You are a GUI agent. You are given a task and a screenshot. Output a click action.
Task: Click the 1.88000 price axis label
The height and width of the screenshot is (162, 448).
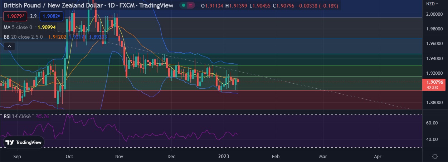pos(435,103)
